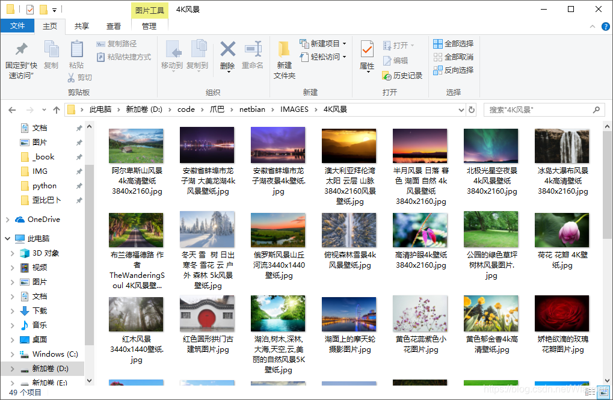Click the red X Delete (删除) icon
Image resolution: width=613 pixels, height=400 pixels.
coord(227,49)
